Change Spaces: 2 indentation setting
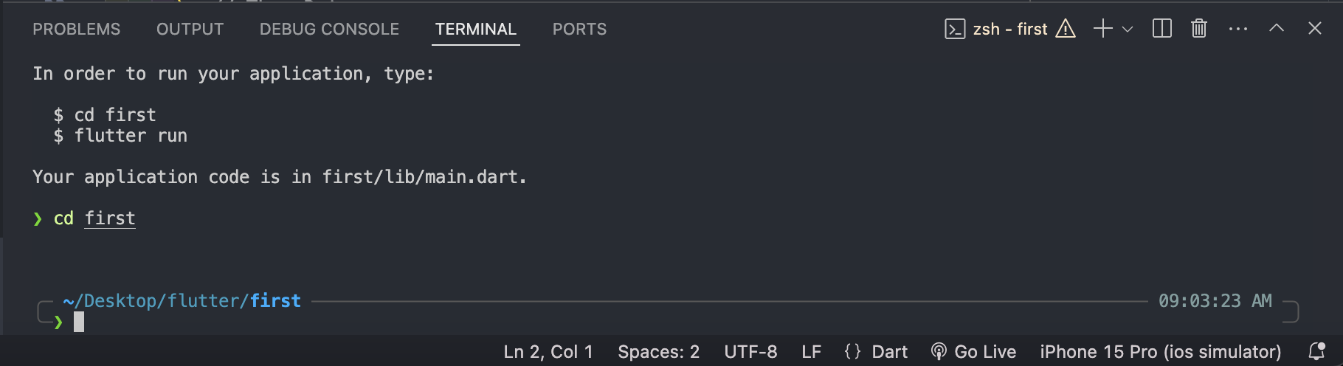This screenshot has width=1343, height=366. coord(658,351)
